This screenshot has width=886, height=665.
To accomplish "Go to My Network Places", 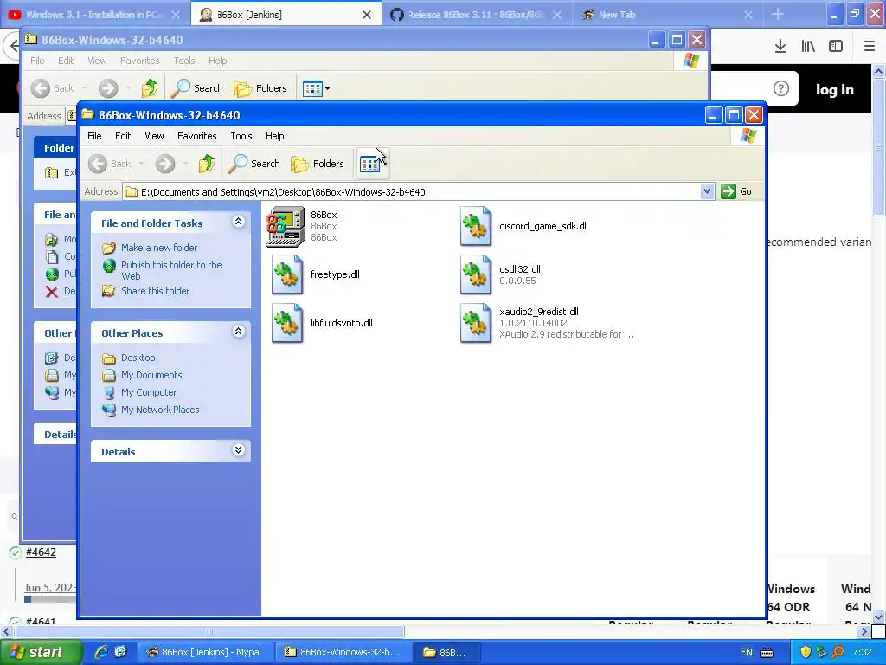I will (160, 410).
